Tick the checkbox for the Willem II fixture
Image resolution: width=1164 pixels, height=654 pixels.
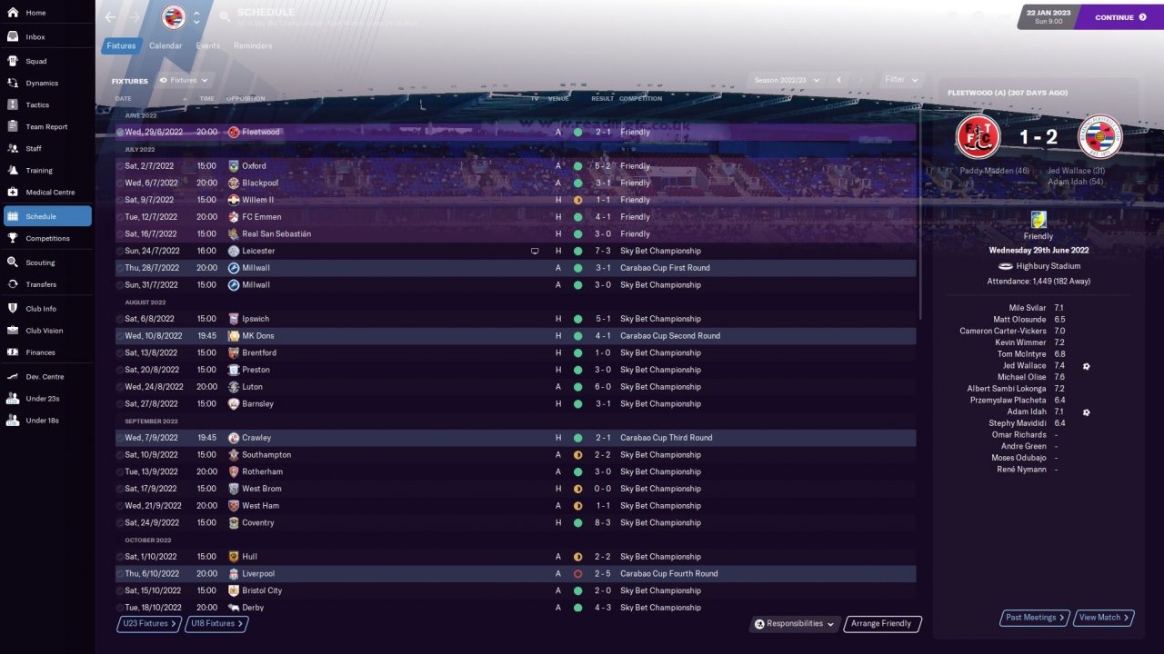point(120,201)
